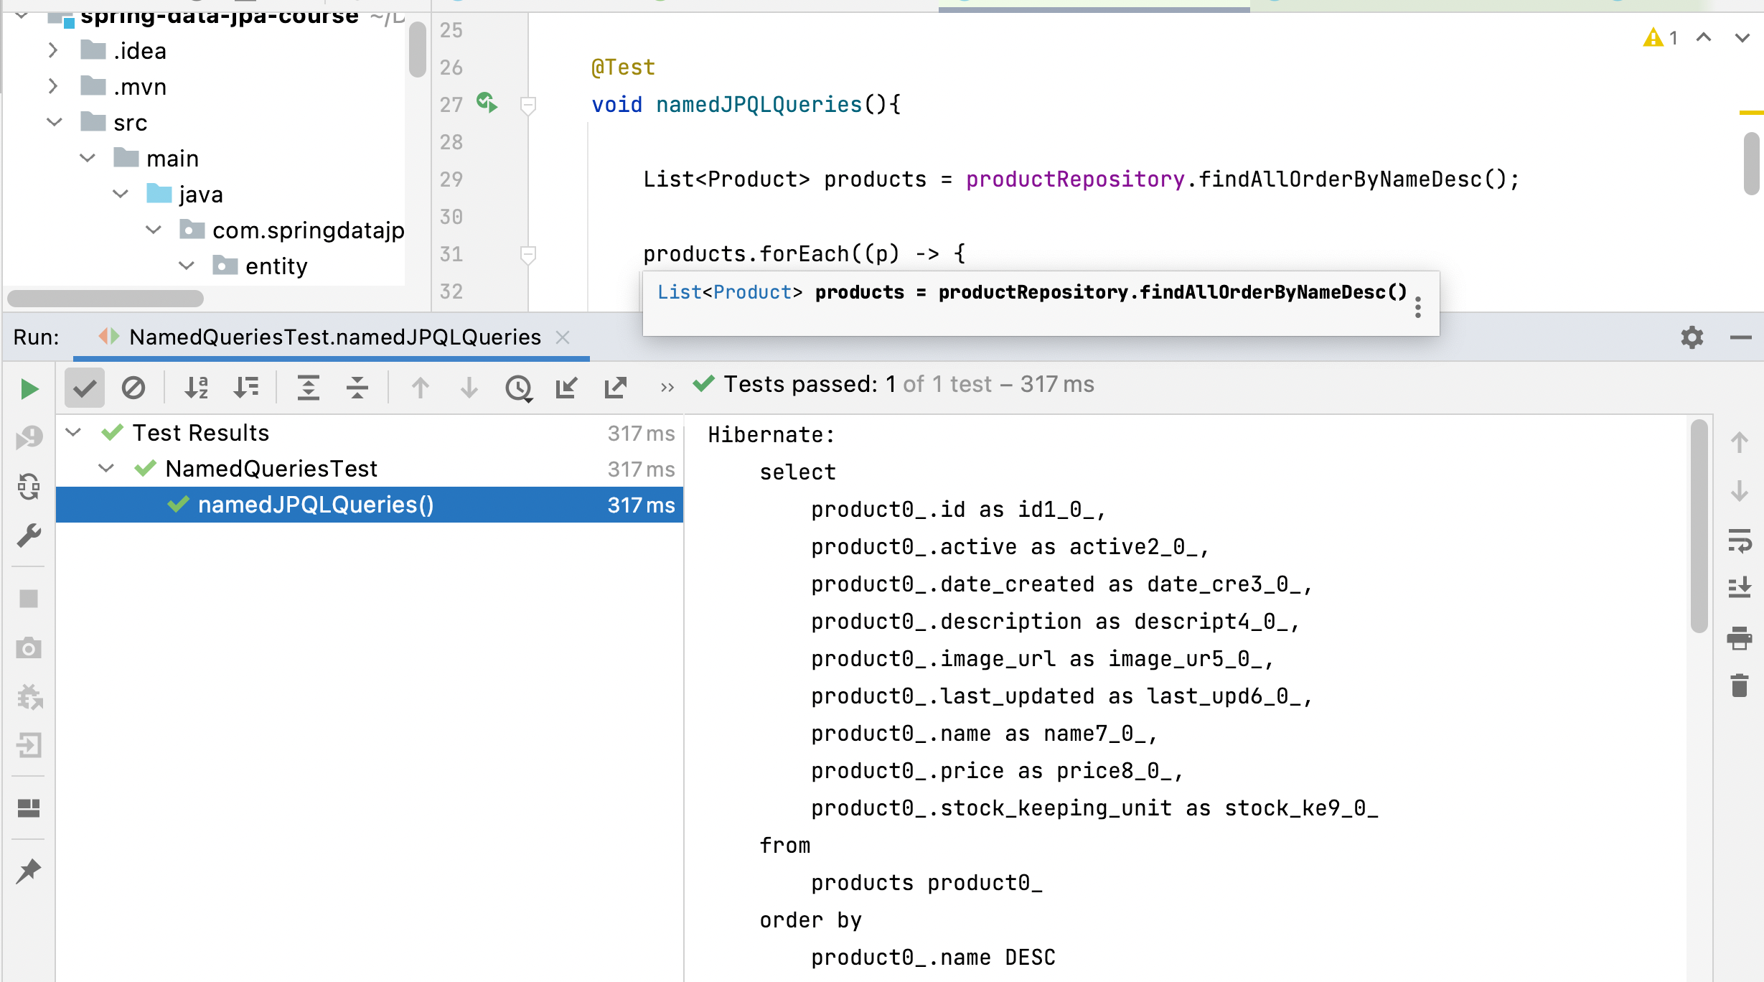Collapse com.springdatajp package

(154, 230)
